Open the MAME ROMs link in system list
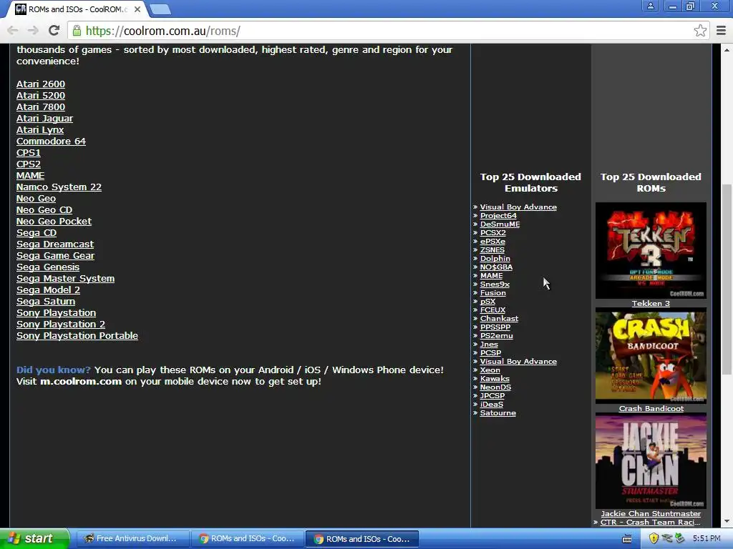733x549 pixels. [30, 176]
